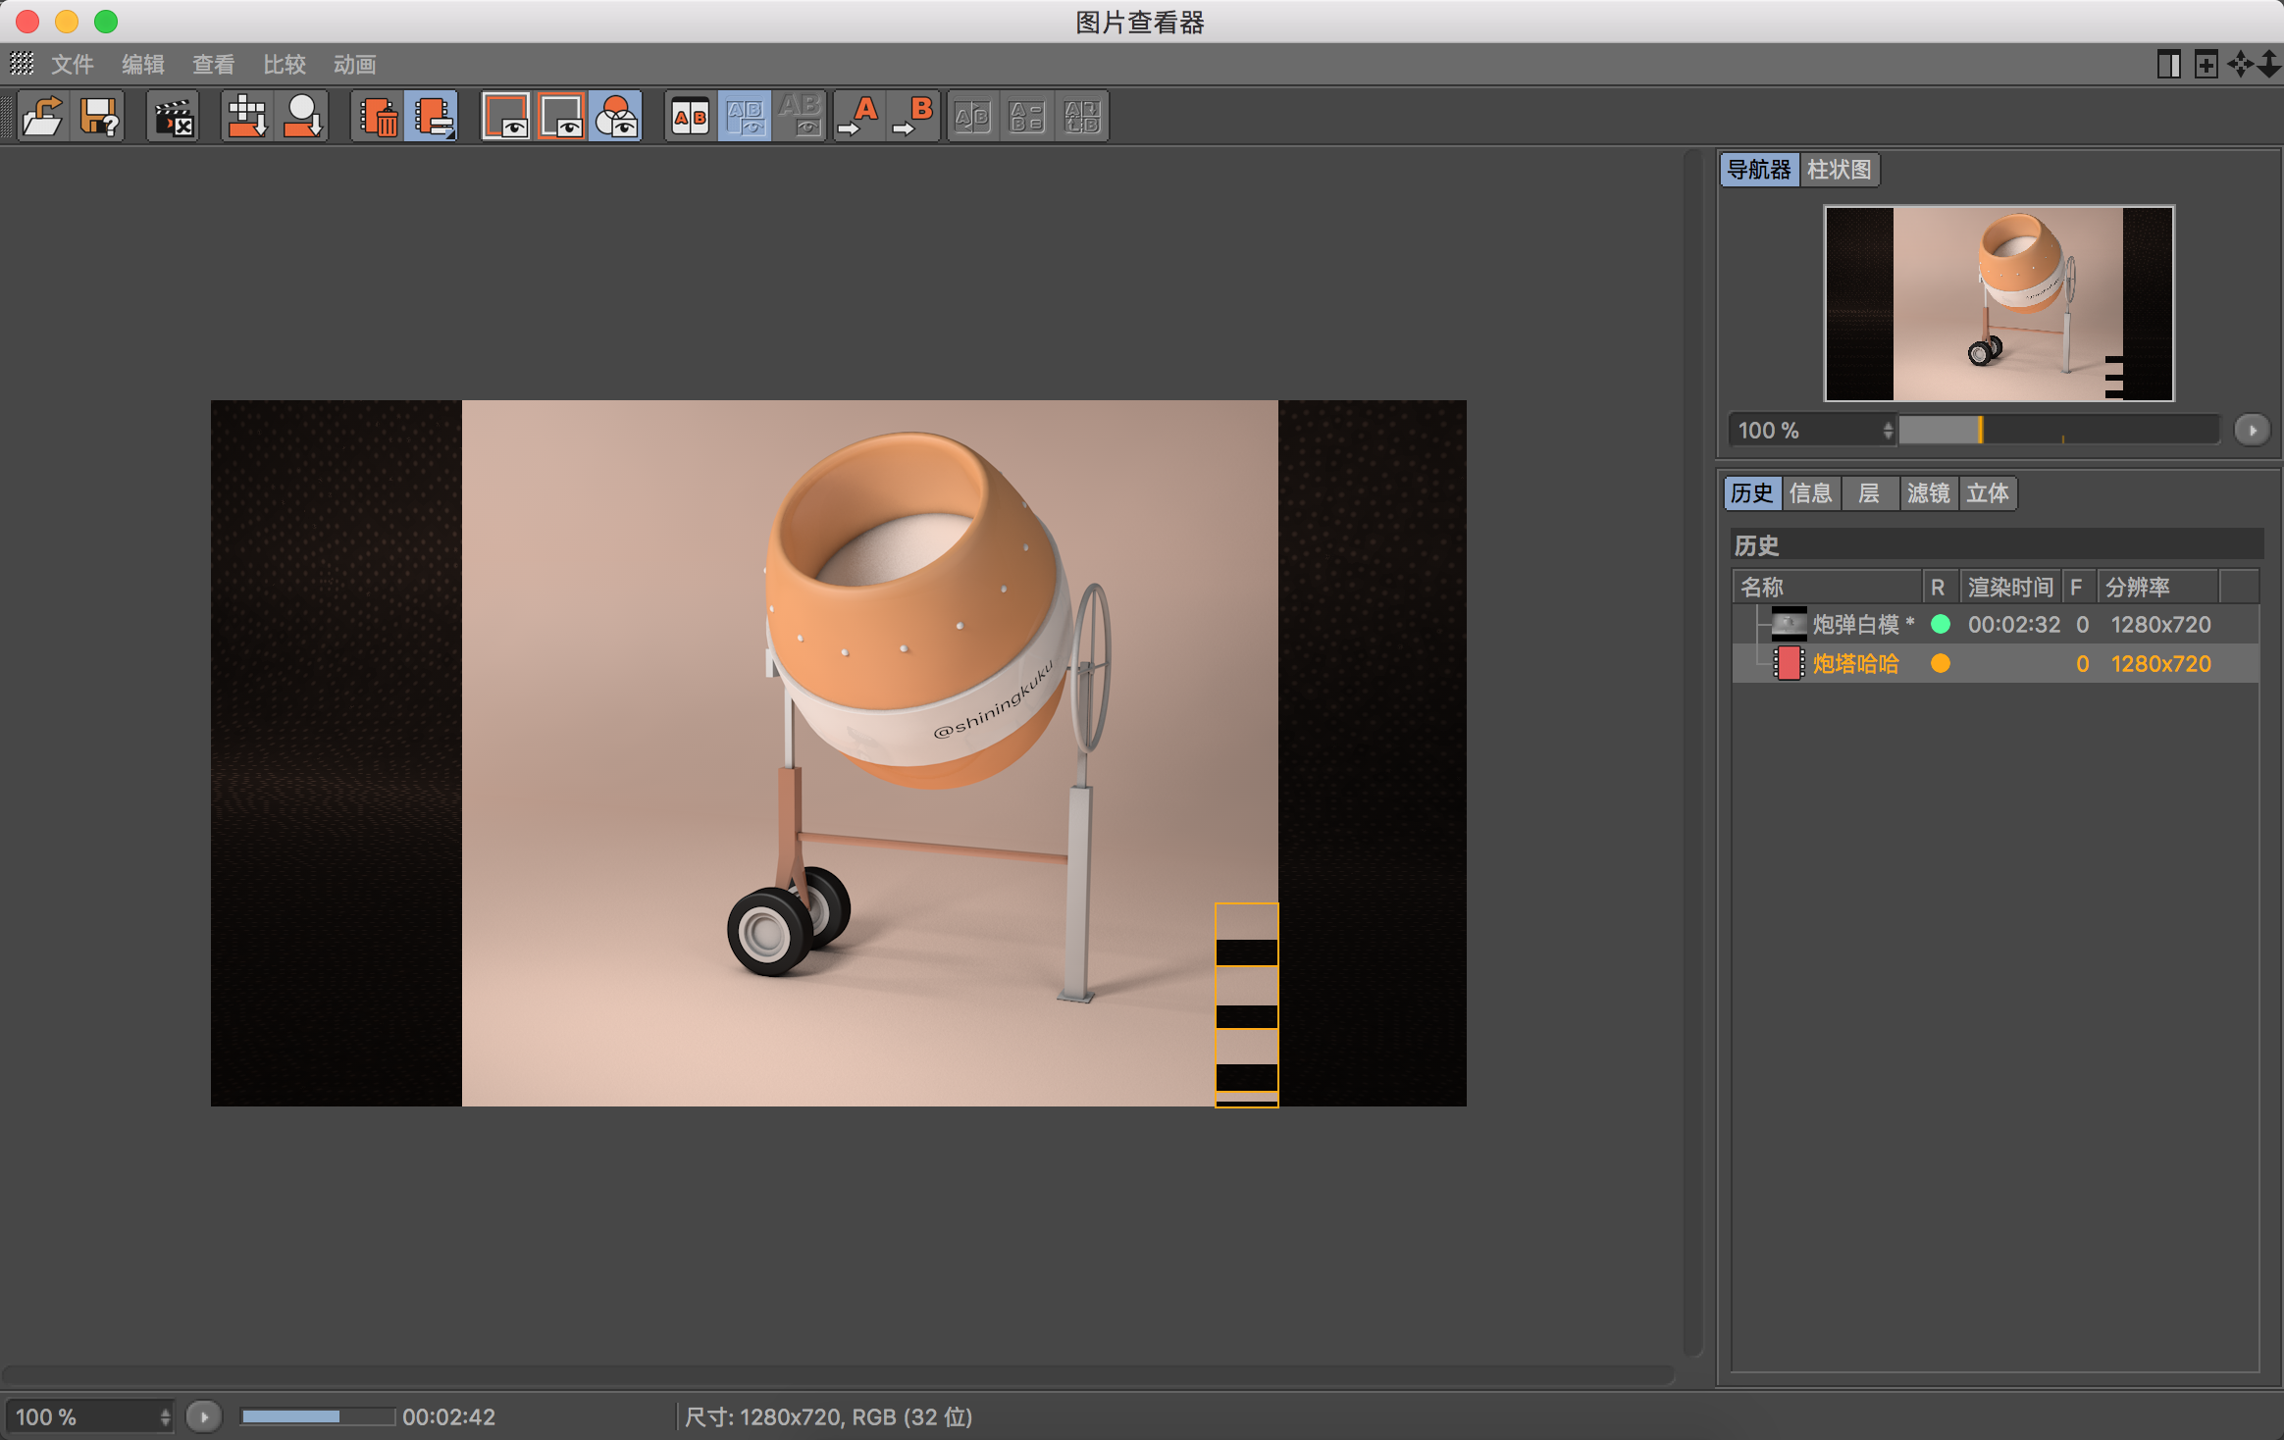
Task: Click the render progress bar in the status bar
Action: pos(318,1416)
